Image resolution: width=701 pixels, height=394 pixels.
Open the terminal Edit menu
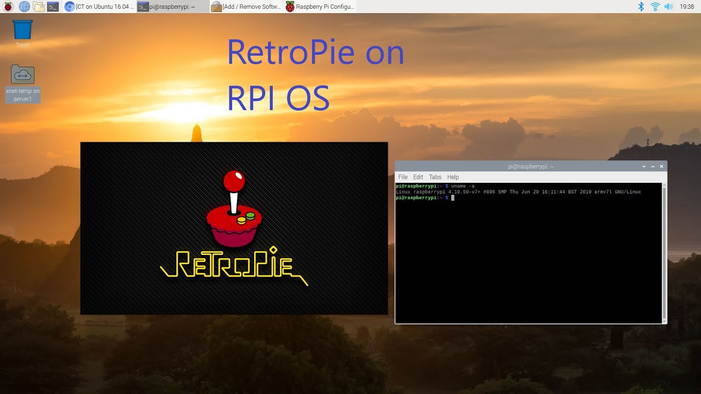tap(418, 177)
